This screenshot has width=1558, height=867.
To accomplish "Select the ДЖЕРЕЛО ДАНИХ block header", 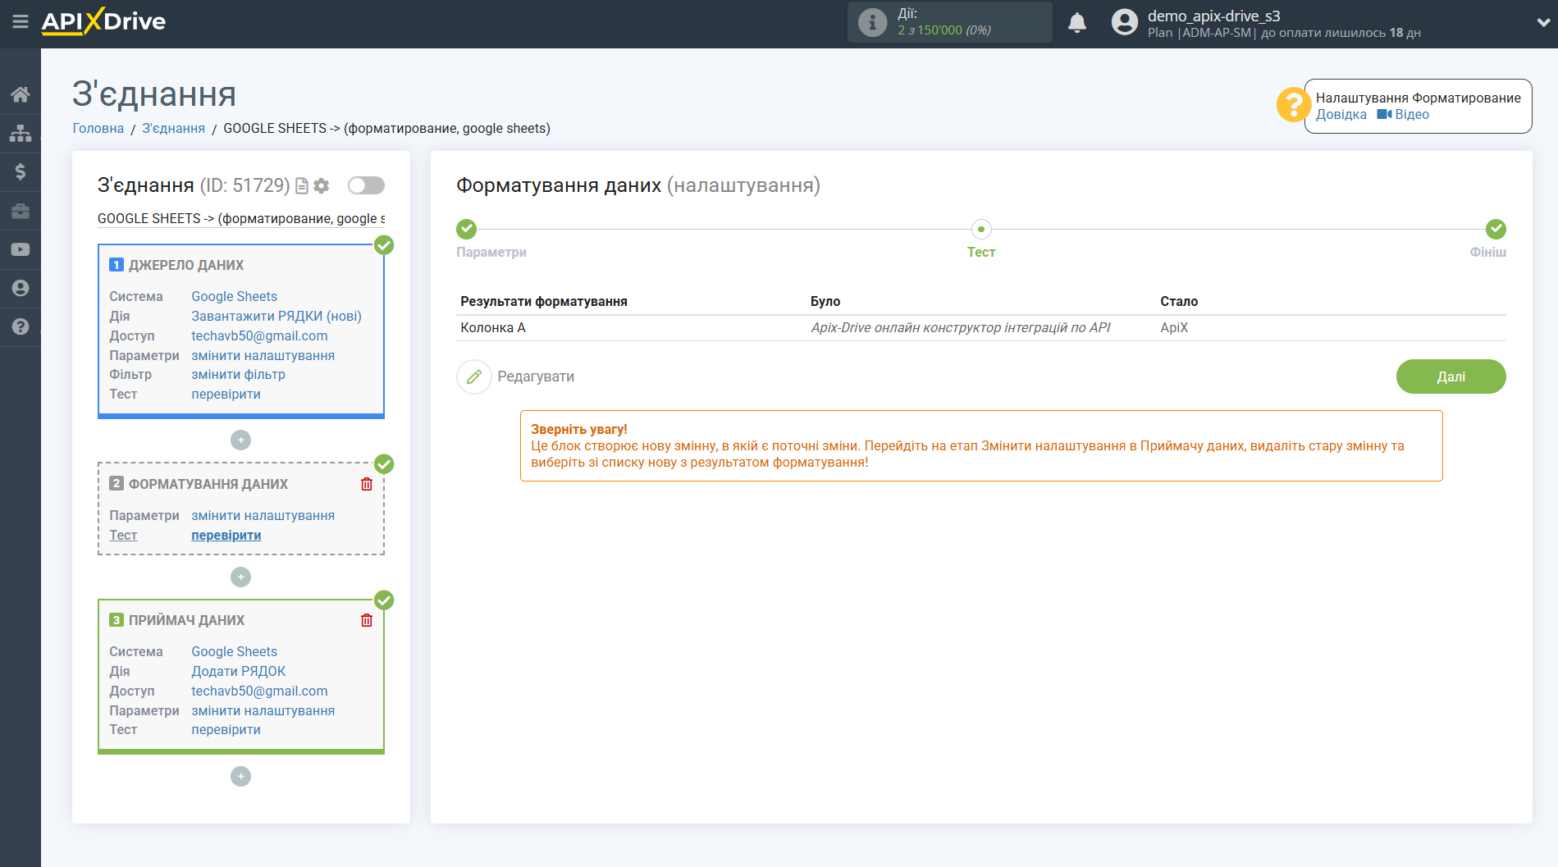I will (x=186, y=265).
